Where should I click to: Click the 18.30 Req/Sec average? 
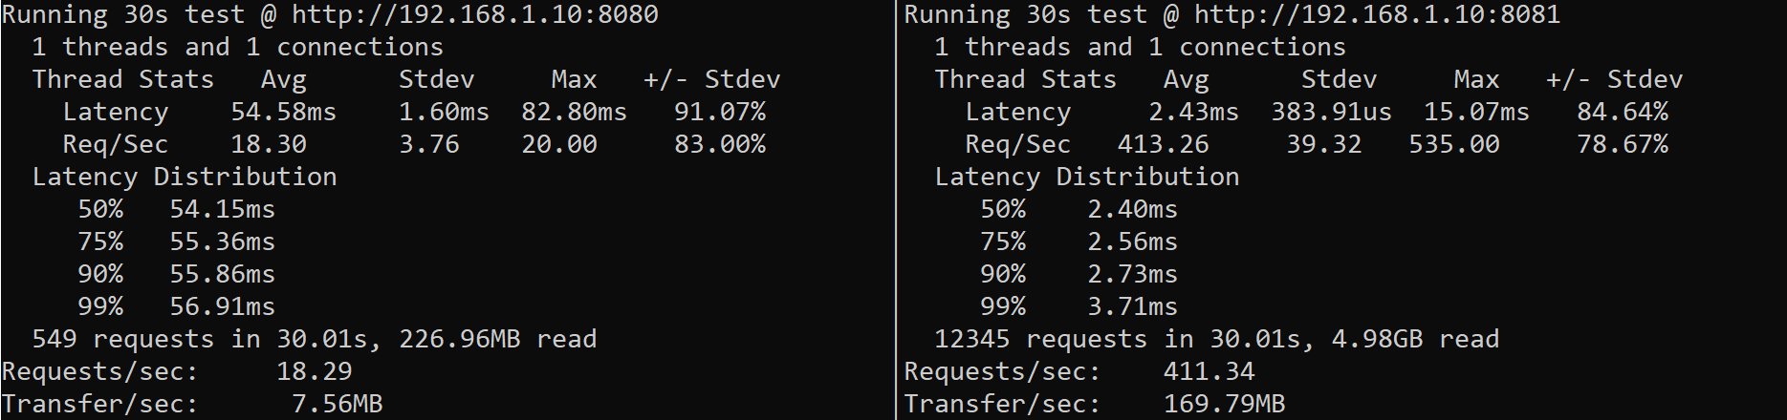tap(269, 145)
